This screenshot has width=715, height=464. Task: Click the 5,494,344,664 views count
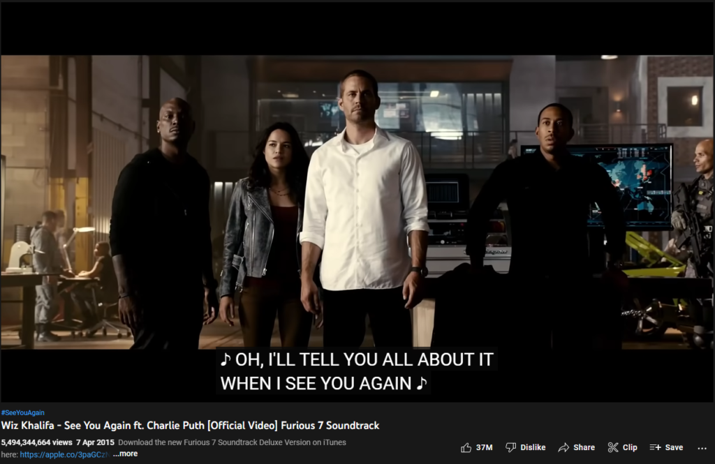point(36,442)
